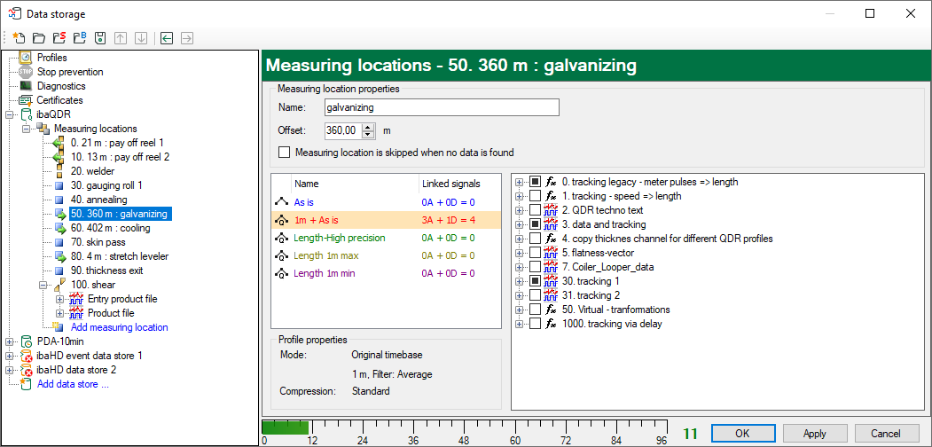Image resolution: width=932 pixels, height=447 pixels.
Task: Increase Offset value with up arrow
Action: 369,127
